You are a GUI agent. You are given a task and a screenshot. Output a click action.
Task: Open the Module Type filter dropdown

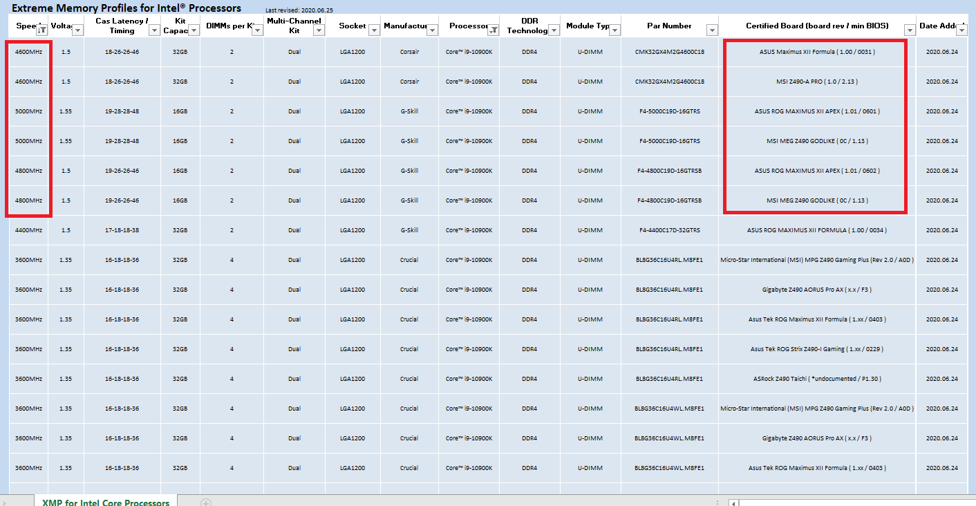click(615, 30)
